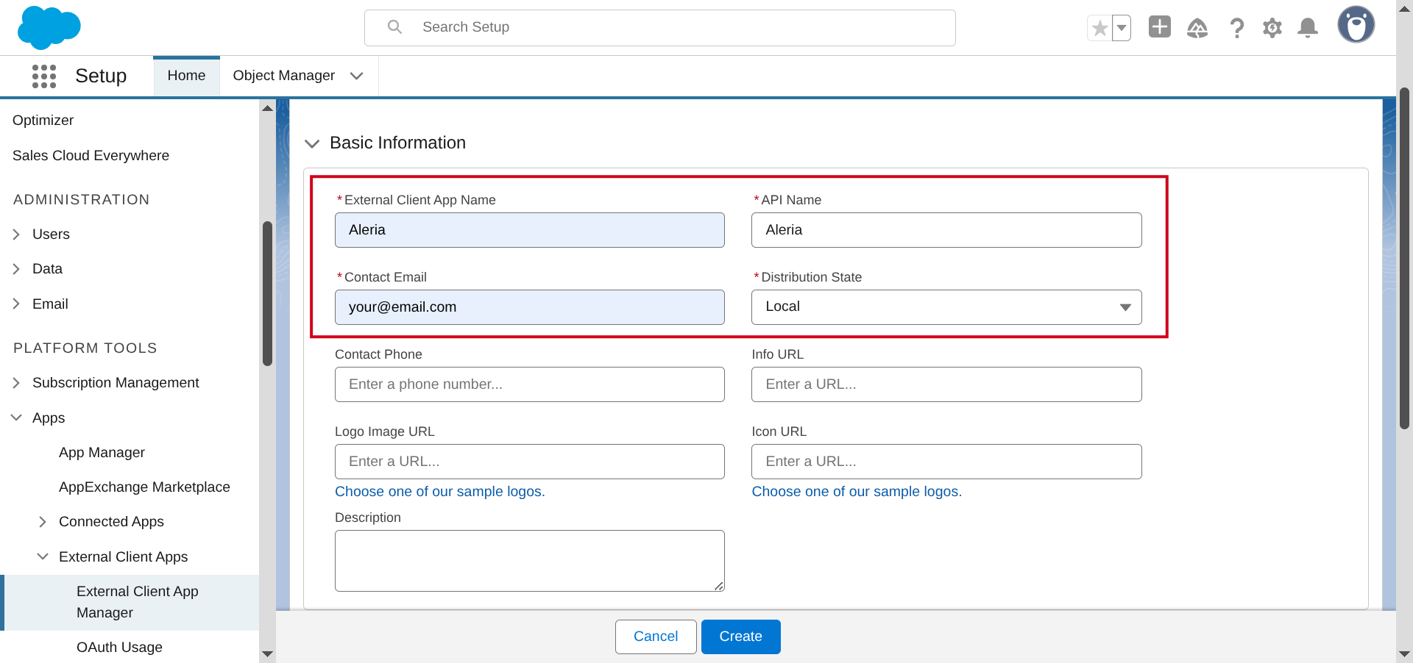Open the Object Manager tab
1413x663 pixels.
pyautogui.click(x=283, y=76)
